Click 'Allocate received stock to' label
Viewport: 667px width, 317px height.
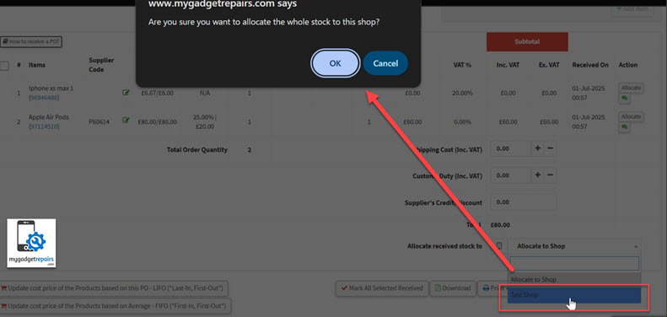(444, 246)
